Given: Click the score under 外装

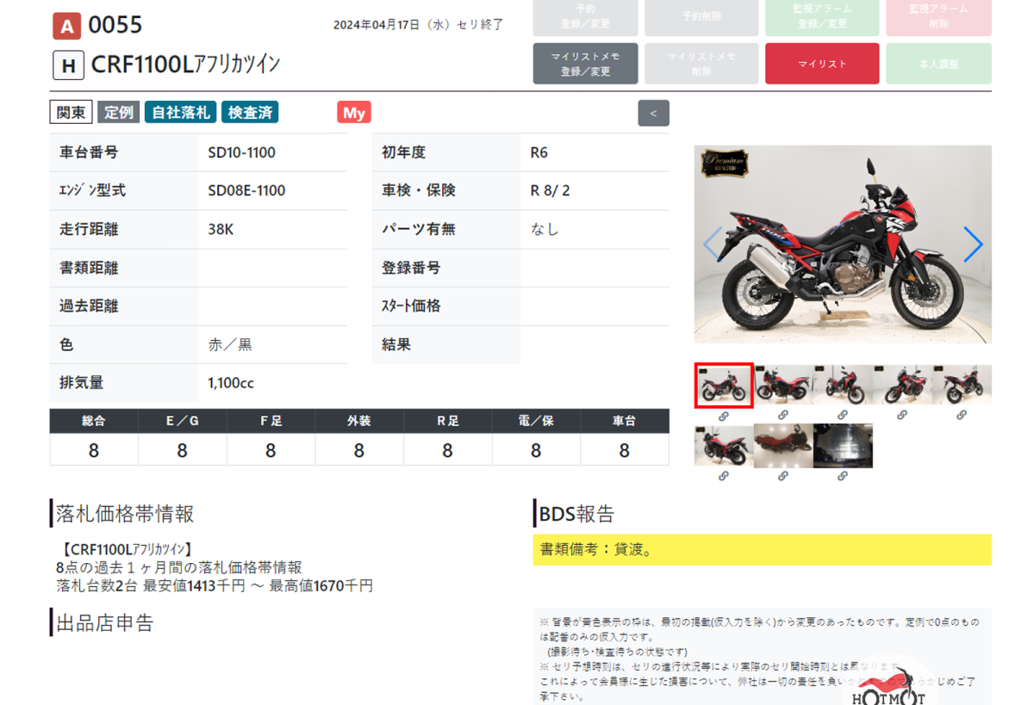Looking at the screenshot, I should coord(358,450).
